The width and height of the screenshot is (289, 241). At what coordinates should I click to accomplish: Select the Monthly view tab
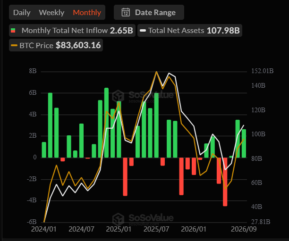[x=87, y=13]
